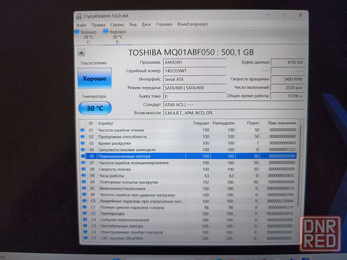Click raw value 0030000D001E

tap(280, 213)
